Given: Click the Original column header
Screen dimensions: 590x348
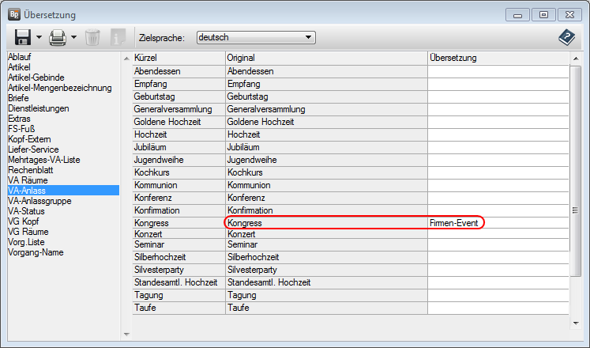Looking at the screenshot, I should tap(325, 59).
